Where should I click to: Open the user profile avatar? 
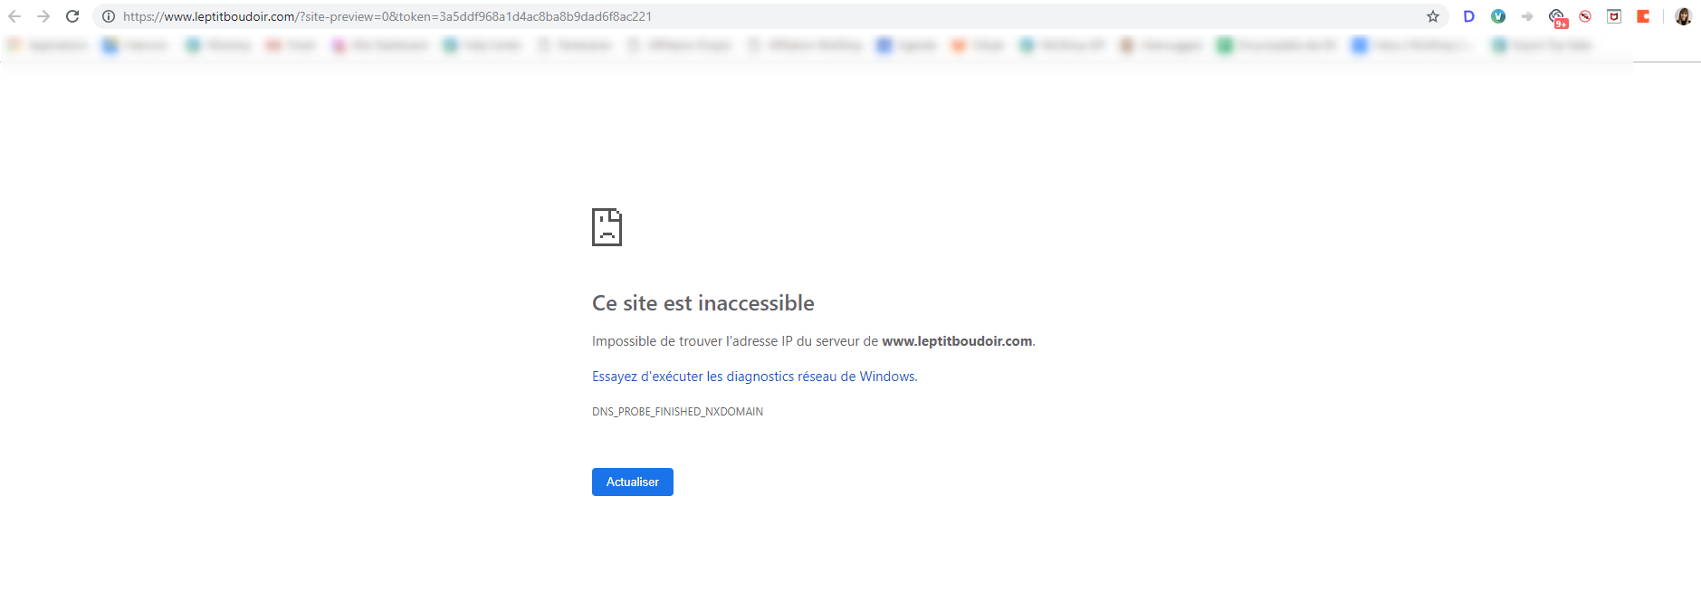1683,16
